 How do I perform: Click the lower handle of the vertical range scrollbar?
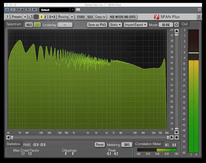177,128
